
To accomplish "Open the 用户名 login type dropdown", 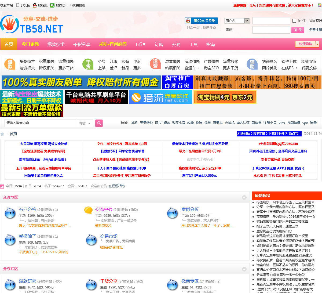I will click(x=237, y=21).
